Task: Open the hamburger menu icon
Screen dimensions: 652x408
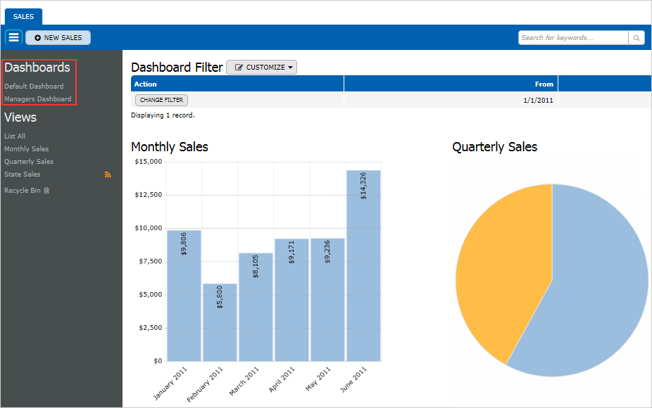Action: (13, 37)
